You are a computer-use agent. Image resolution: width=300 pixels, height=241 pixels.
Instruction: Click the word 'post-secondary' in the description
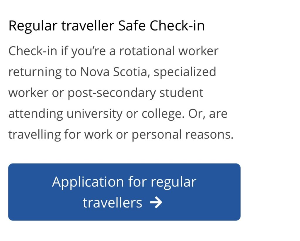(112, 93)
